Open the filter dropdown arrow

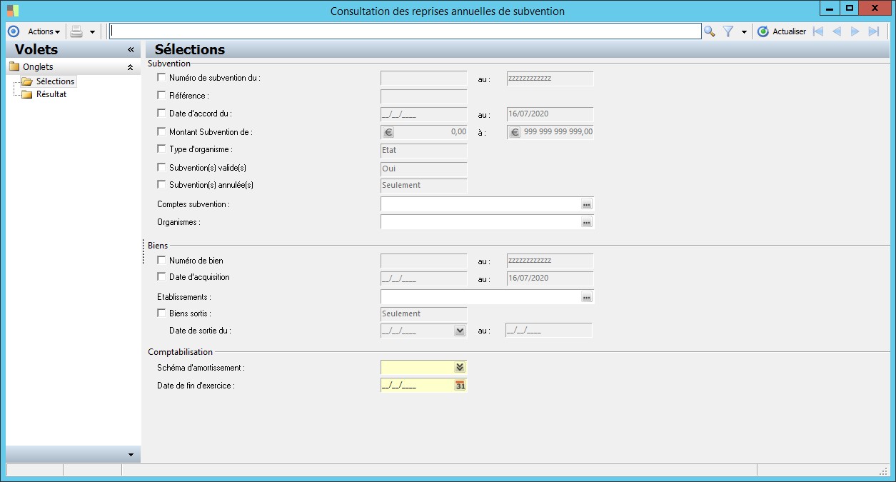[744, 32]
